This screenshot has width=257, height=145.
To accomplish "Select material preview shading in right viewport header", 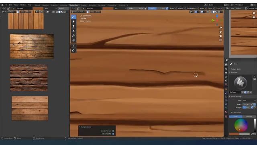I will tap(216, 12).
